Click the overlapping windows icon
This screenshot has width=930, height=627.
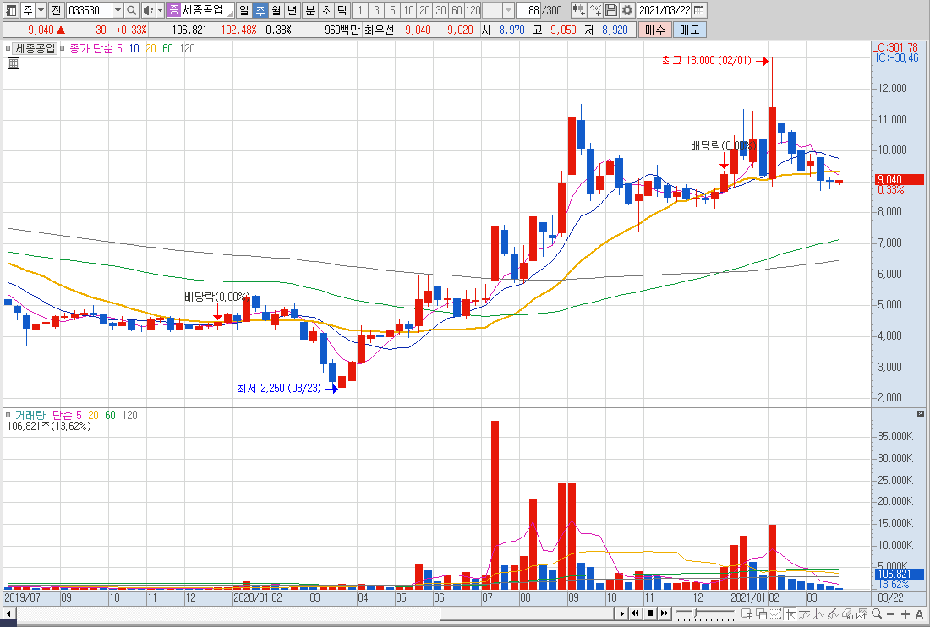761,614
